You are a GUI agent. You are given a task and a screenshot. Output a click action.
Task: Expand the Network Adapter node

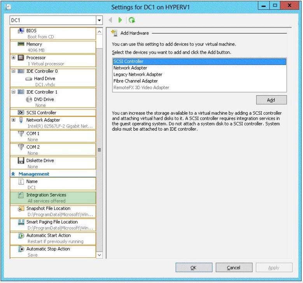pos(13,120)
